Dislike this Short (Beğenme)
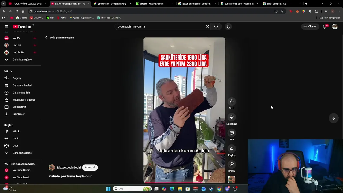The image size is (343, 193). (x=232, y=117)
